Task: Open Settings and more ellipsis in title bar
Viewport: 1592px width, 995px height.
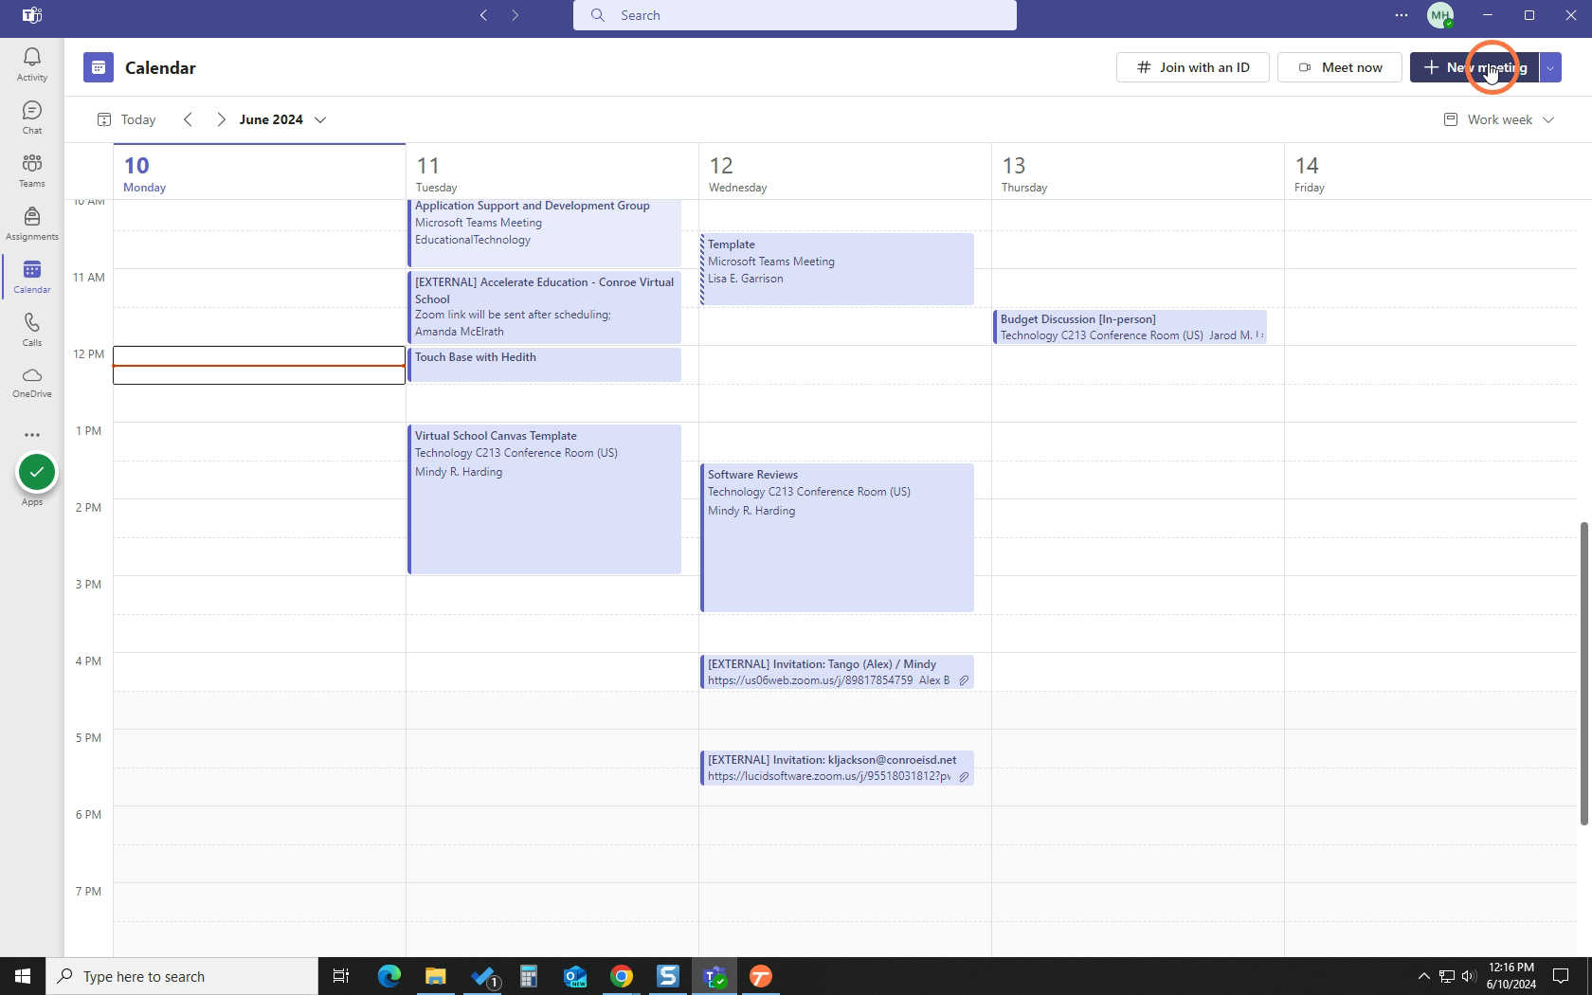Action: pos(1401,15)
